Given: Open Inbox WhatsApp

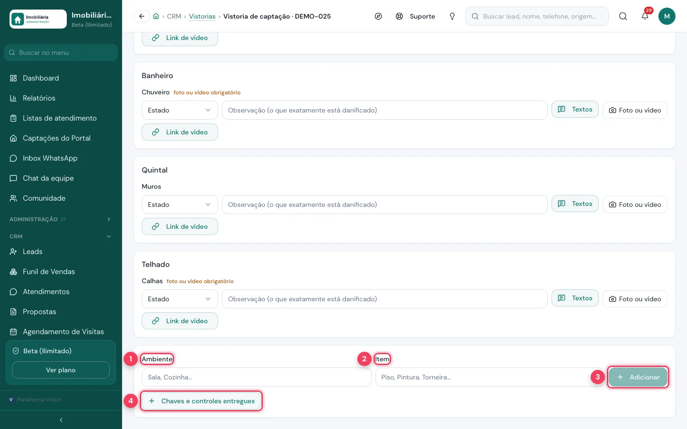Looking at the screenshot, I should [x=61, y=158].
